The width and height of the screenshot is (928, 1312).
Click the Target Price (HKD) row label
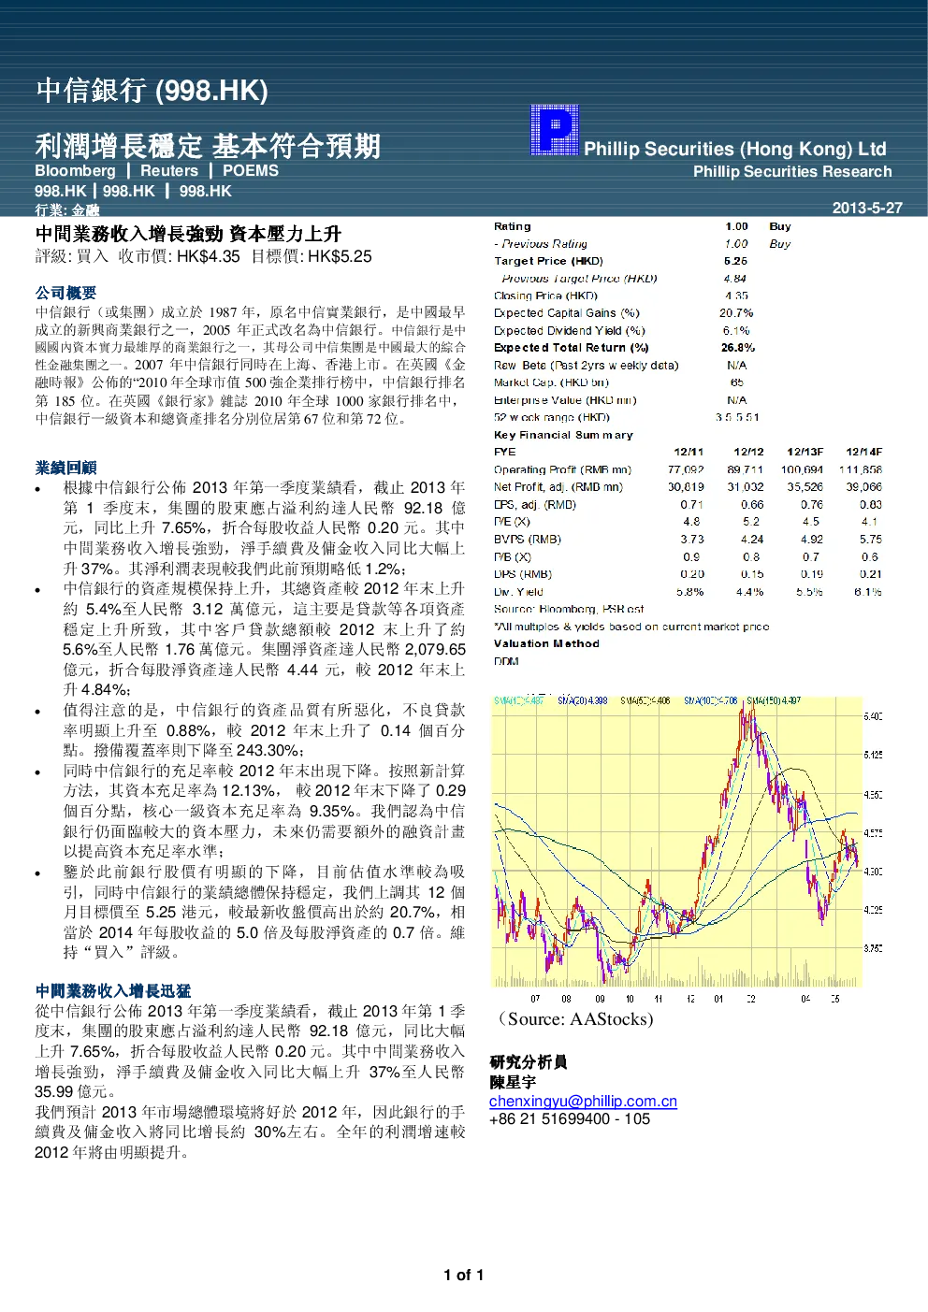point(548,261)
